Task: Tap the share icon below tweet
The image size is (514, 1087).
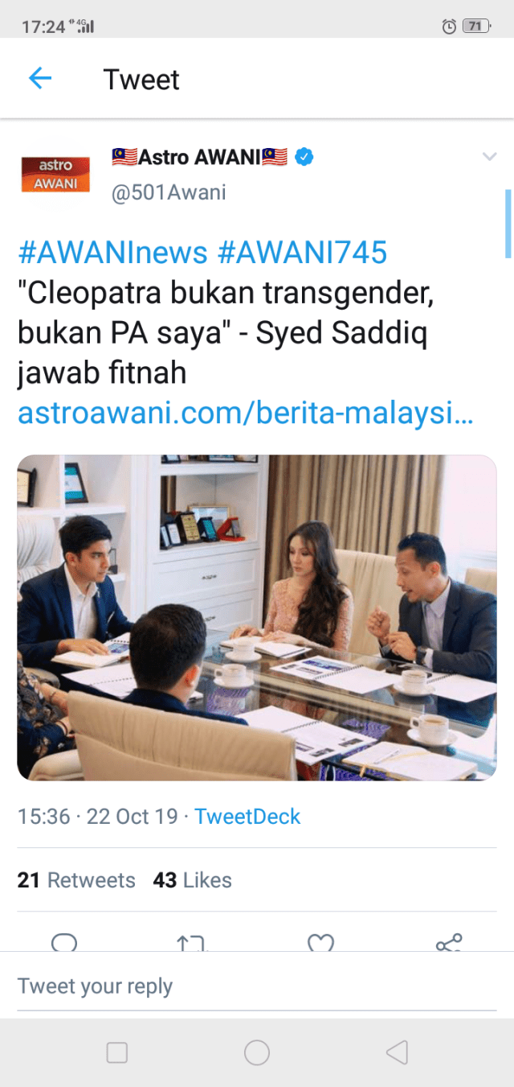Action: point(449,942)
